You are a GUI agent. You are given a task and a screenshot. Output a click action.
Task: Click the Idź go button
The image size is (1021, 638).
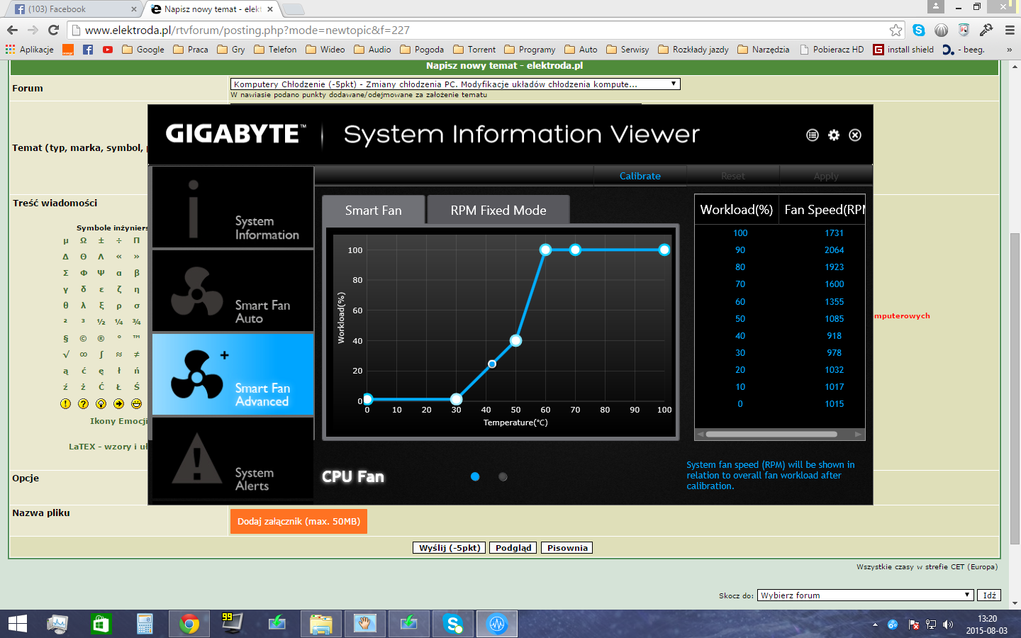[989, 595]
